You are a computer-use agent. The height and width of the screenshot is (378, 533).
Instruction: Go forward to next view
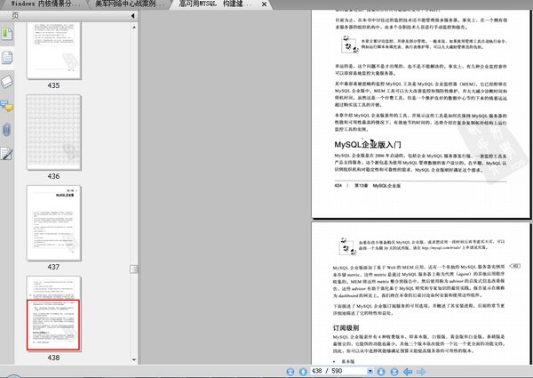421,372
